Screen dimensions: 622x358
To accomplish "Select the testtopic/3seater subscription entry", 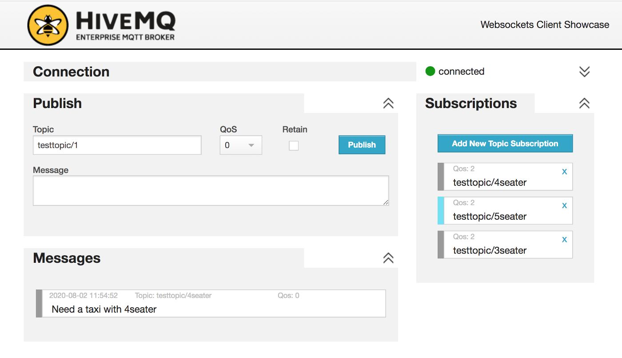I will point(490,250).
